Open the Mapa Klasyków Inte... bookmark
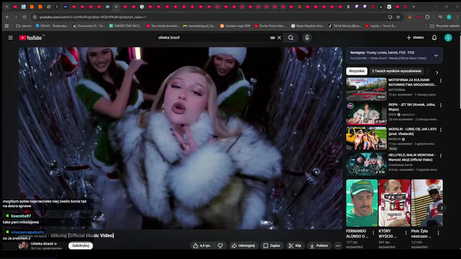 click(308, 26)
